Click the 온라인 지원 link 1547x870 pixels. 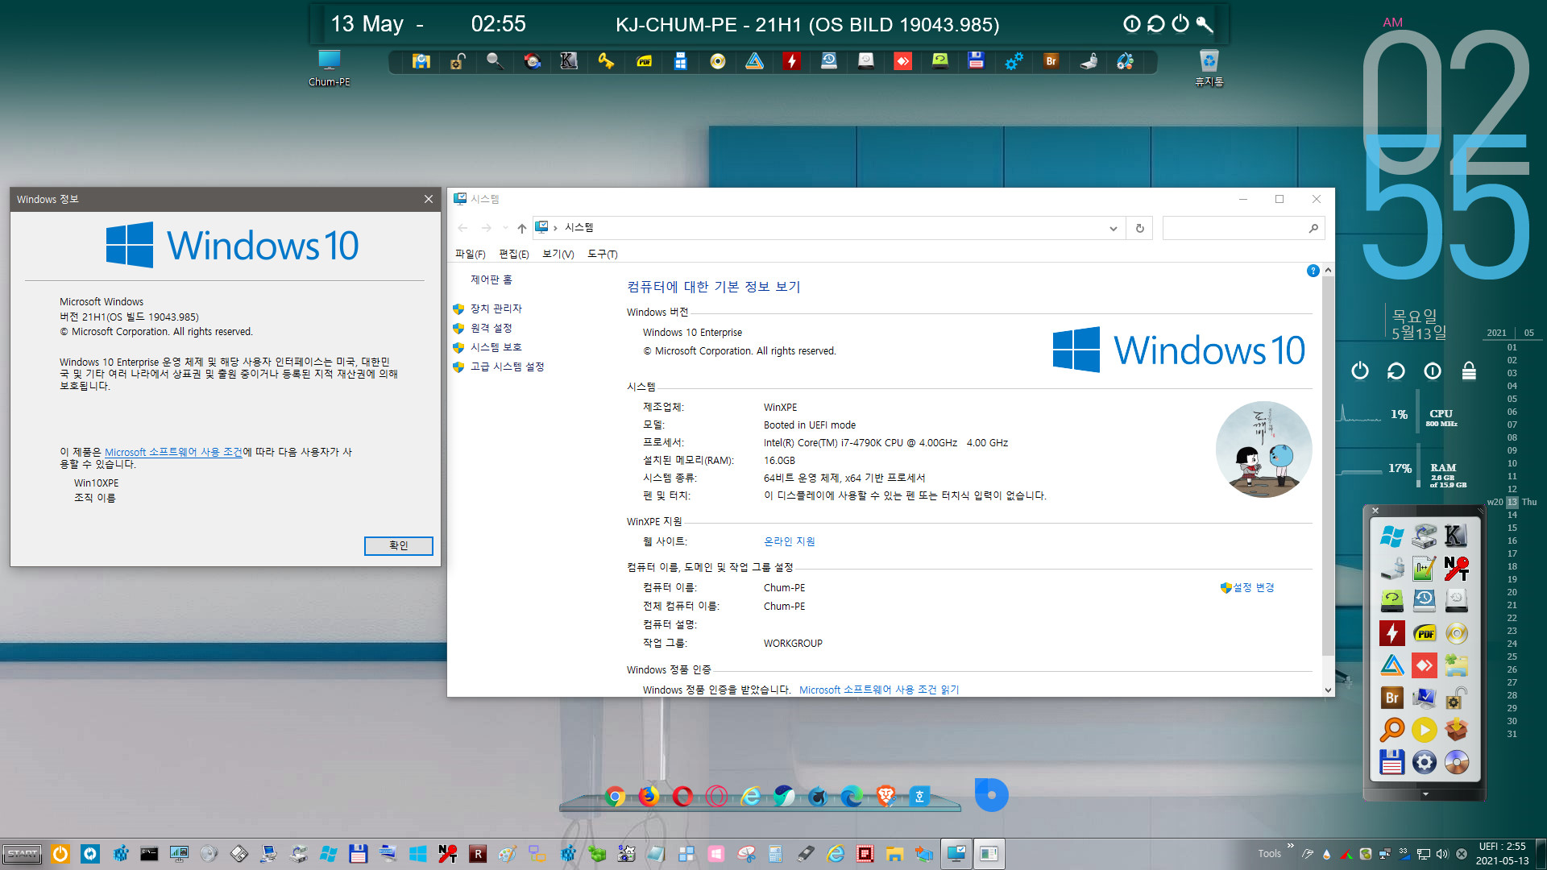pyautogui.click(x=789, y=541)
